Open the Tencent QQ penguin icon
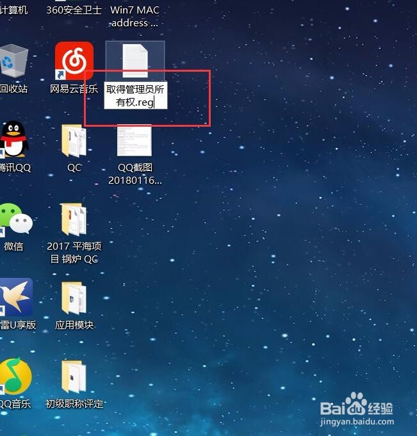Screen dimensions: 417x436 click(13, 139)
